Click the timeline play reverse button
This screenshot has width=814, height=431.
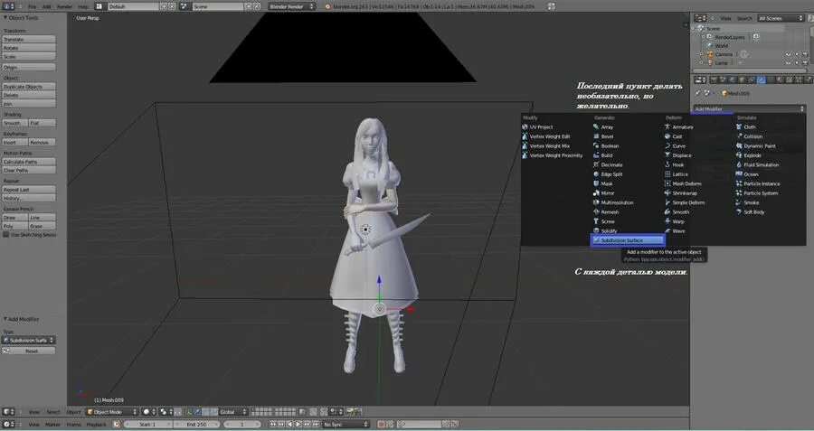(289, 425)
